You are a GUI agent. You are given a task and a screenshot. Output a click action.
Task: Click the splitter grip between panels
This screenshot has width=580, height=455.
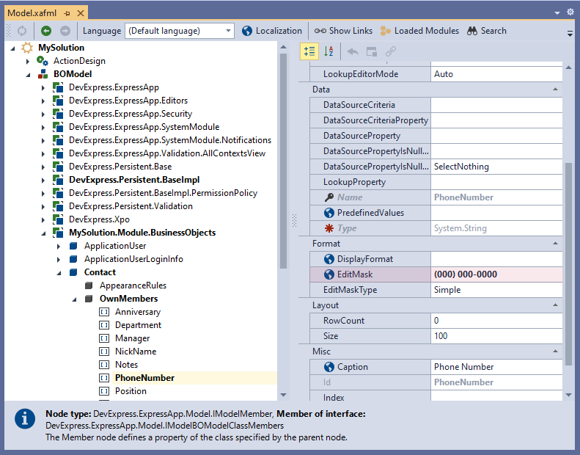[295, 220]
